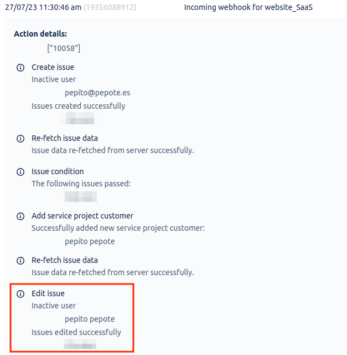Click info icon beside first Re-fetch issue data
Image resolution: width=347 pixels, height=355 pixels.
(20, 139)
